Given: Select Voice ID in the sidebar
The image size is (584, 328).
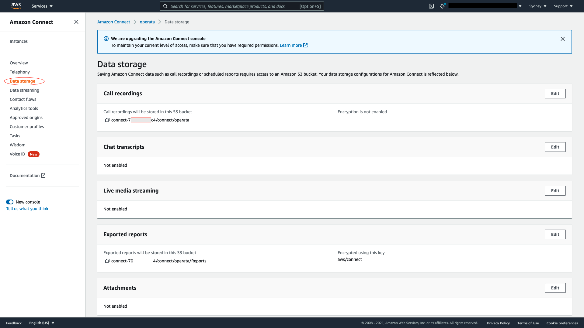Looking at the screenshot, I should pyautogui.click(x=17, y=154).
